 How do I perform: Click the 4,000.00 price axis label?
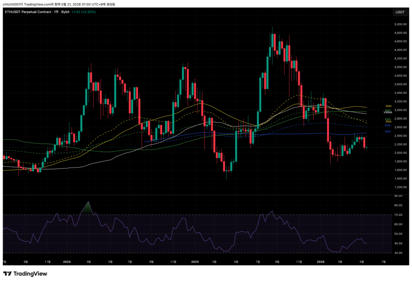[x=400, y=67]
